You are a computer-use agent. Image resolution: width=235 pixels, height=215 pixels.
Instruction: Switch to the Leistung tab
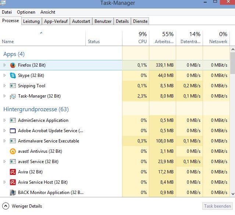[x=32, y=21]
